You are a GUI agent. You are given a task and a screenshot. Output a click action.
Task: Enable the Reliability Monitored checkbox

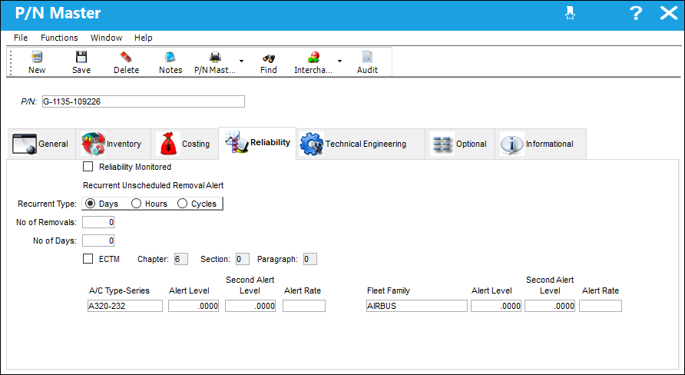point(88,167)
